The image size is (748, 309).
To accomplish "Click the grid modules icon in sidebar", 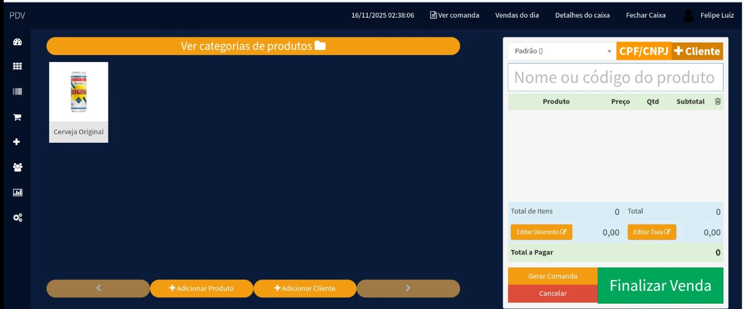I will click(x=18, y=66).
